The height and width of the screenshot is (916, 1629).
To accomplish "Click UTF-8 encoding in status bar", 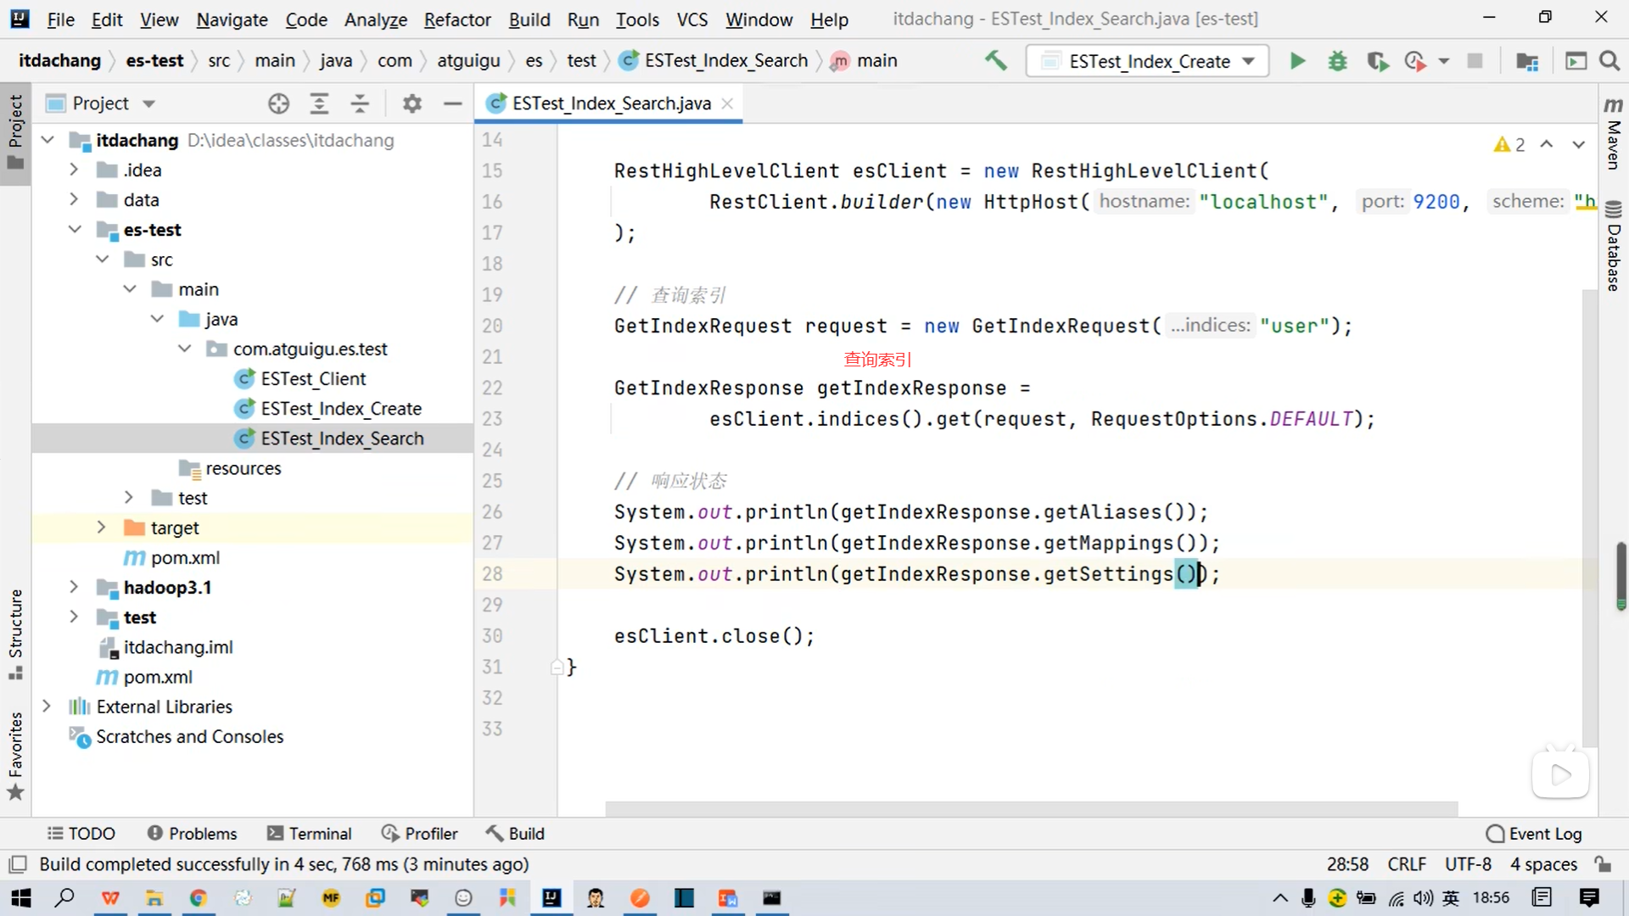I will pyautogui.click(x=1467, y=864).
